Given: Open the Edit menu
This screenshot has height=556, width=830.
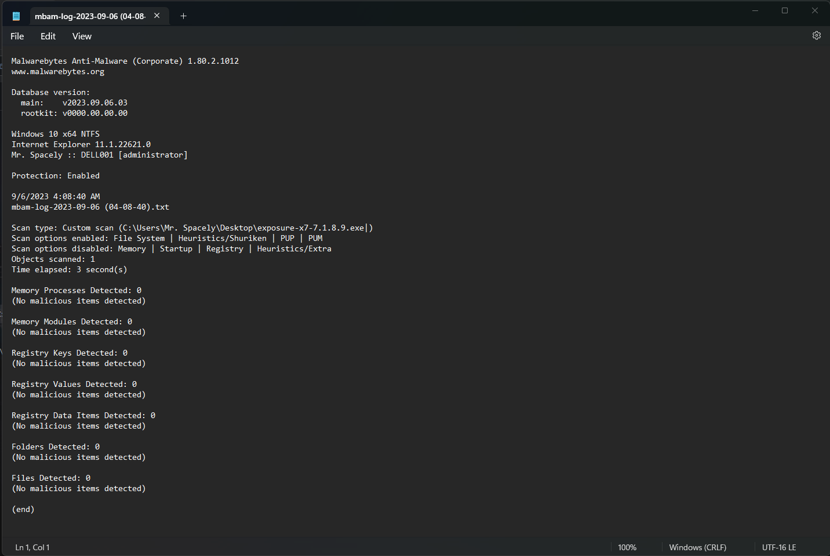Looking at the screenshot, I should pos(48,36).
